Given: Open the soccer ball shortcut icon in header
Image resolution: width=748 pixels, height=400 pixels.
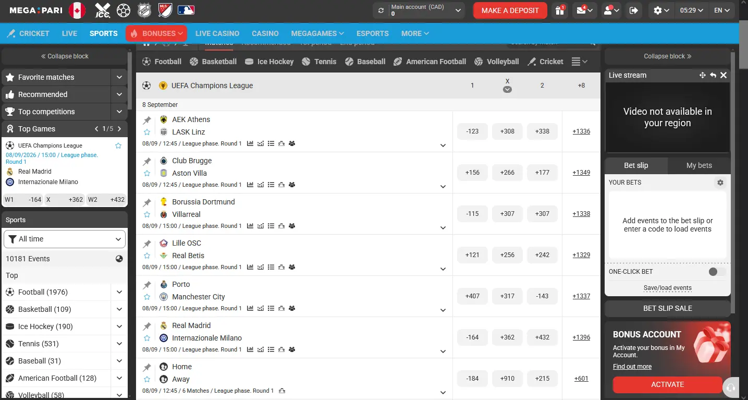Looking at the screenshot, I should [124, 10].
